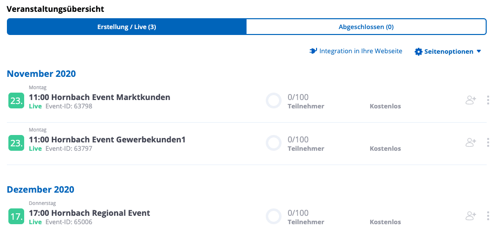Screen dimensions: 499x236
Task: Click the gear icon beside Seitenoptionen
Action: click(x=419, y=52)
